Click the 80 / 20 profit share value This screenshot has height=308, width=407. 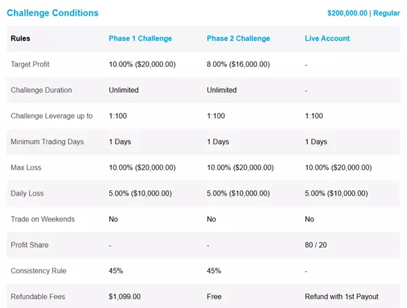[x=315, y=245]
